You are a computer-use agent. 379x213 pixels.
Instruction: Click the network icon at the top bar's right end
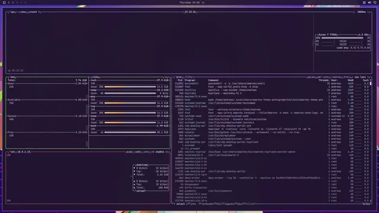click(x=375, y=2)
